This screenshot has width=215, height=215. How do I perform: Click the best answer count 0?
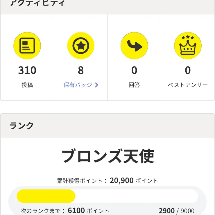pos(188,70)
